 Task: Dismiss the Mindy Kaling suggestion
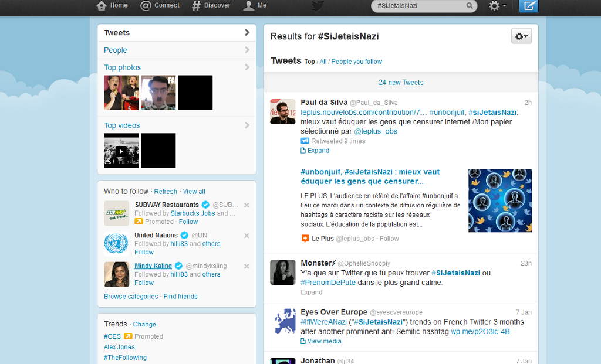247,266
